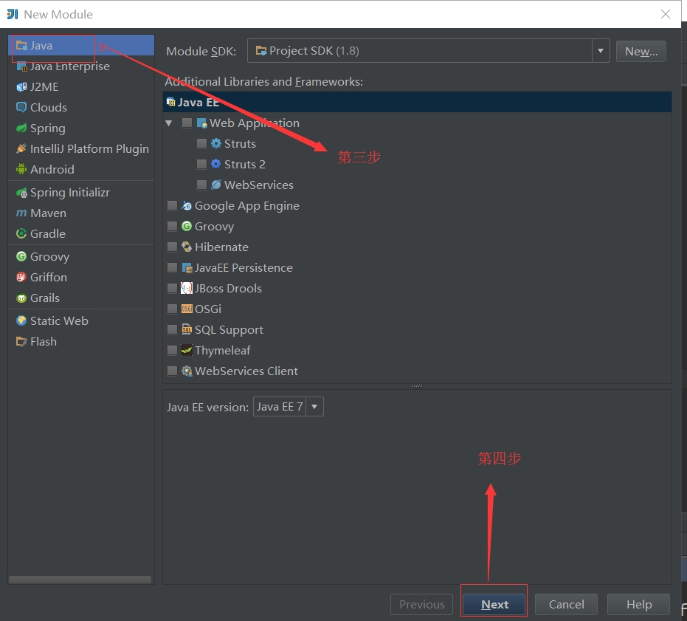Open the Module SDK dropdown arrow
687x621 pixels.
[601, 51]
